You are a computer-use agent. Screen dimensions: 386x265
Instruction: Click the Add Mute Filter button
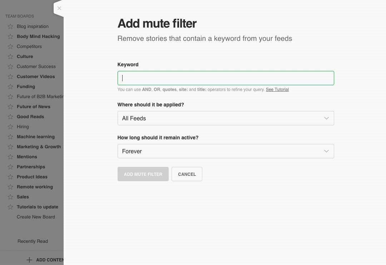[143, 174]
